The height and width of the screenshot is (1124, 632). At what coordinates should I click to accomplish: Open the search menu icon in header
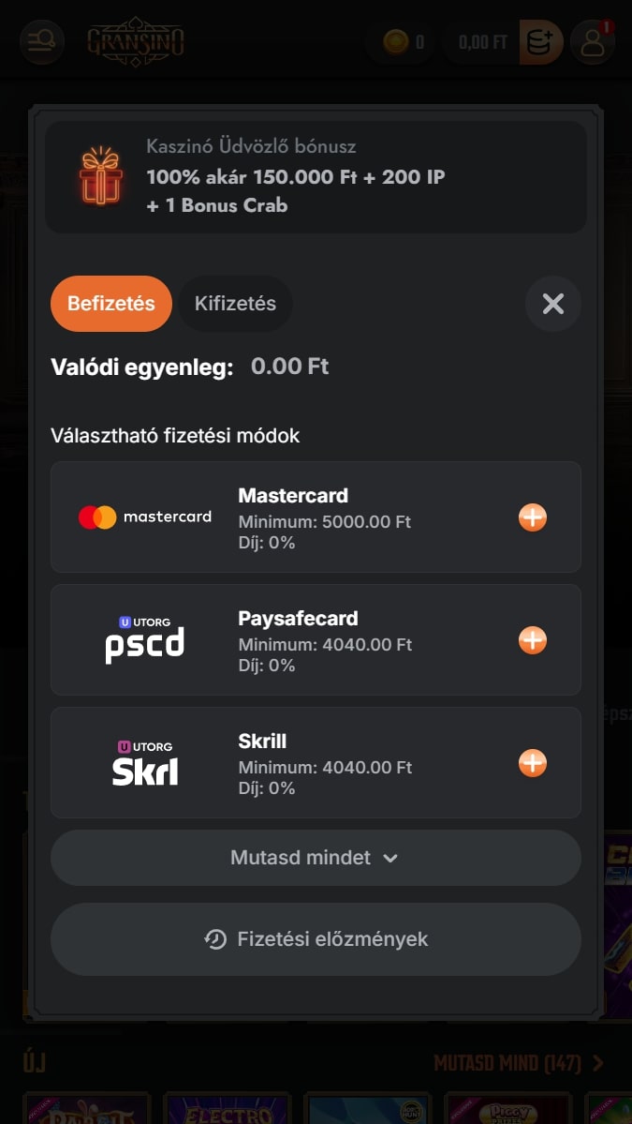[42, 41]
